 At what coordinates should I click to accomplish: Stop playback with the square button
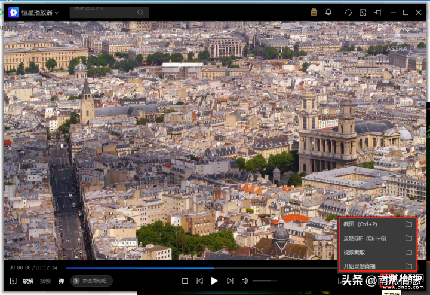[x=185, y=281]
